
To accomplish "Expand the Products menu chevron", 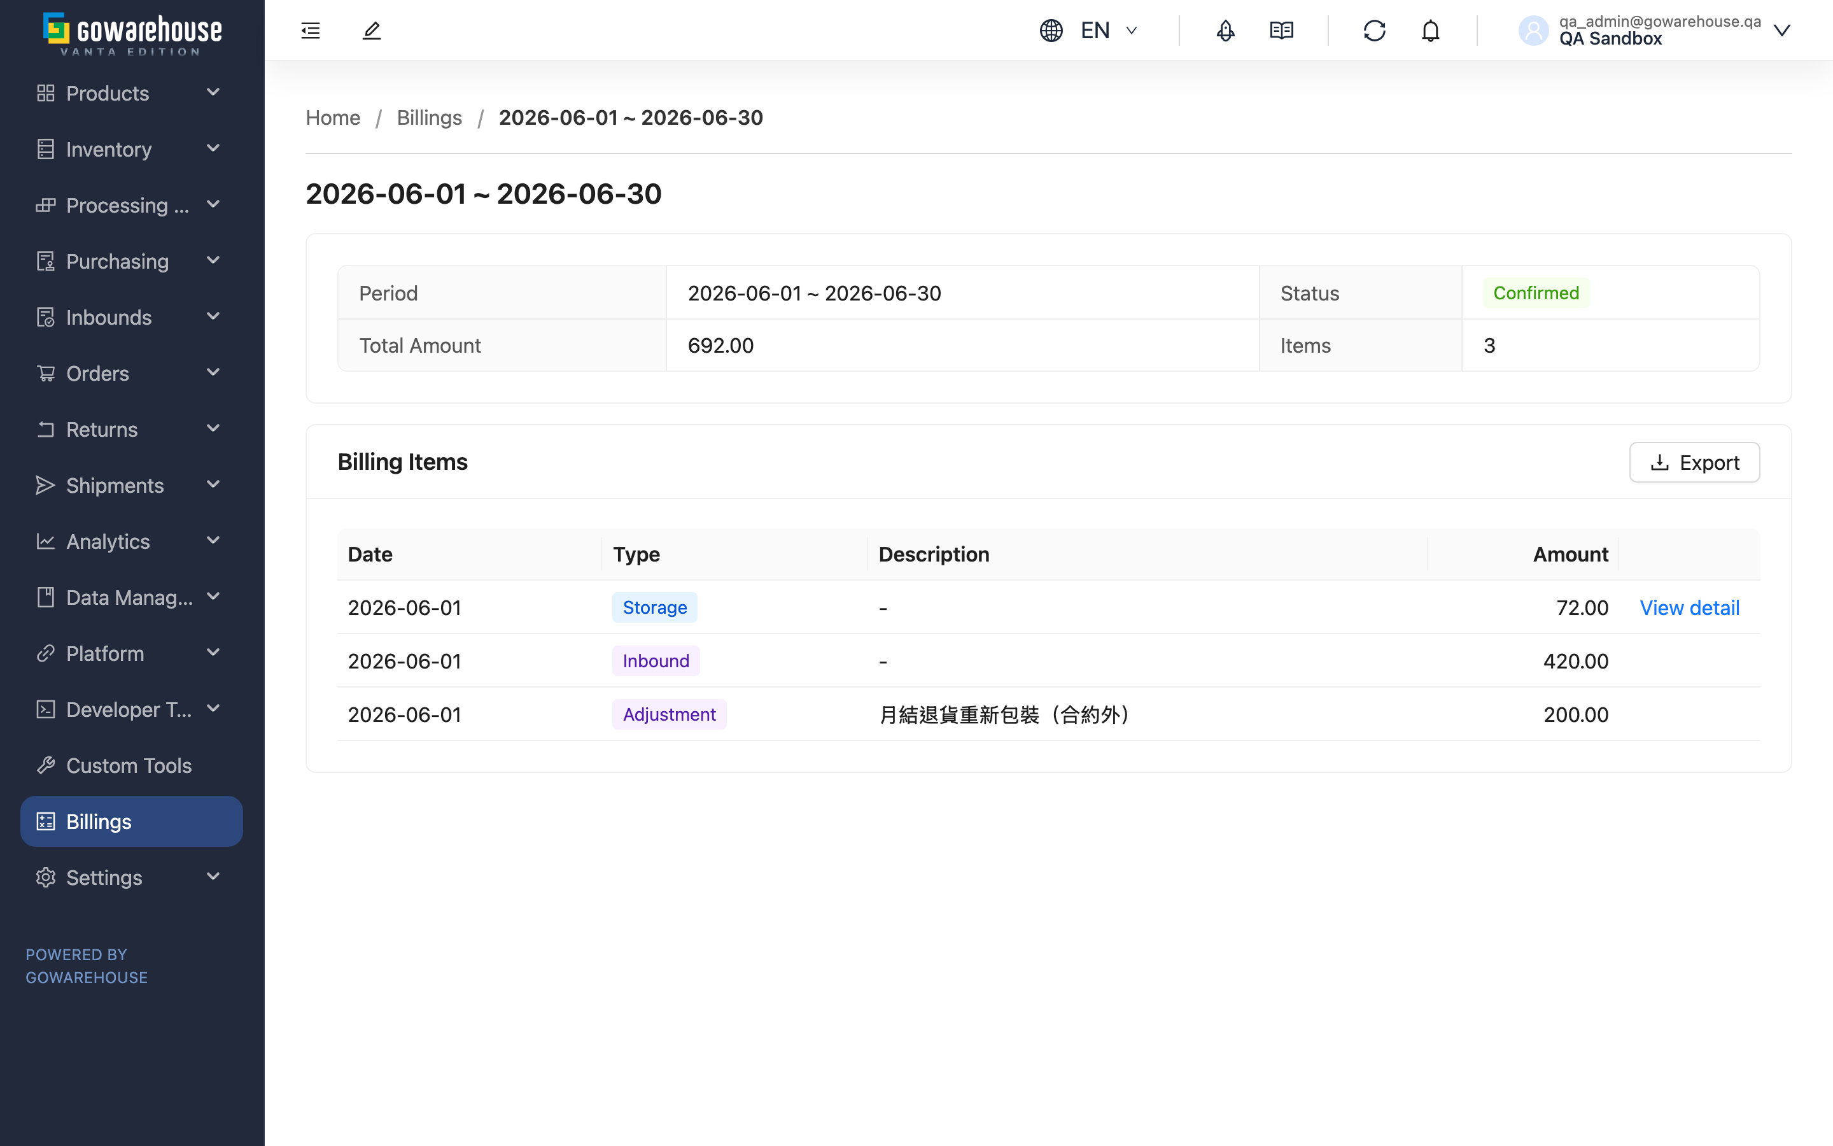I will click(214, 92).
